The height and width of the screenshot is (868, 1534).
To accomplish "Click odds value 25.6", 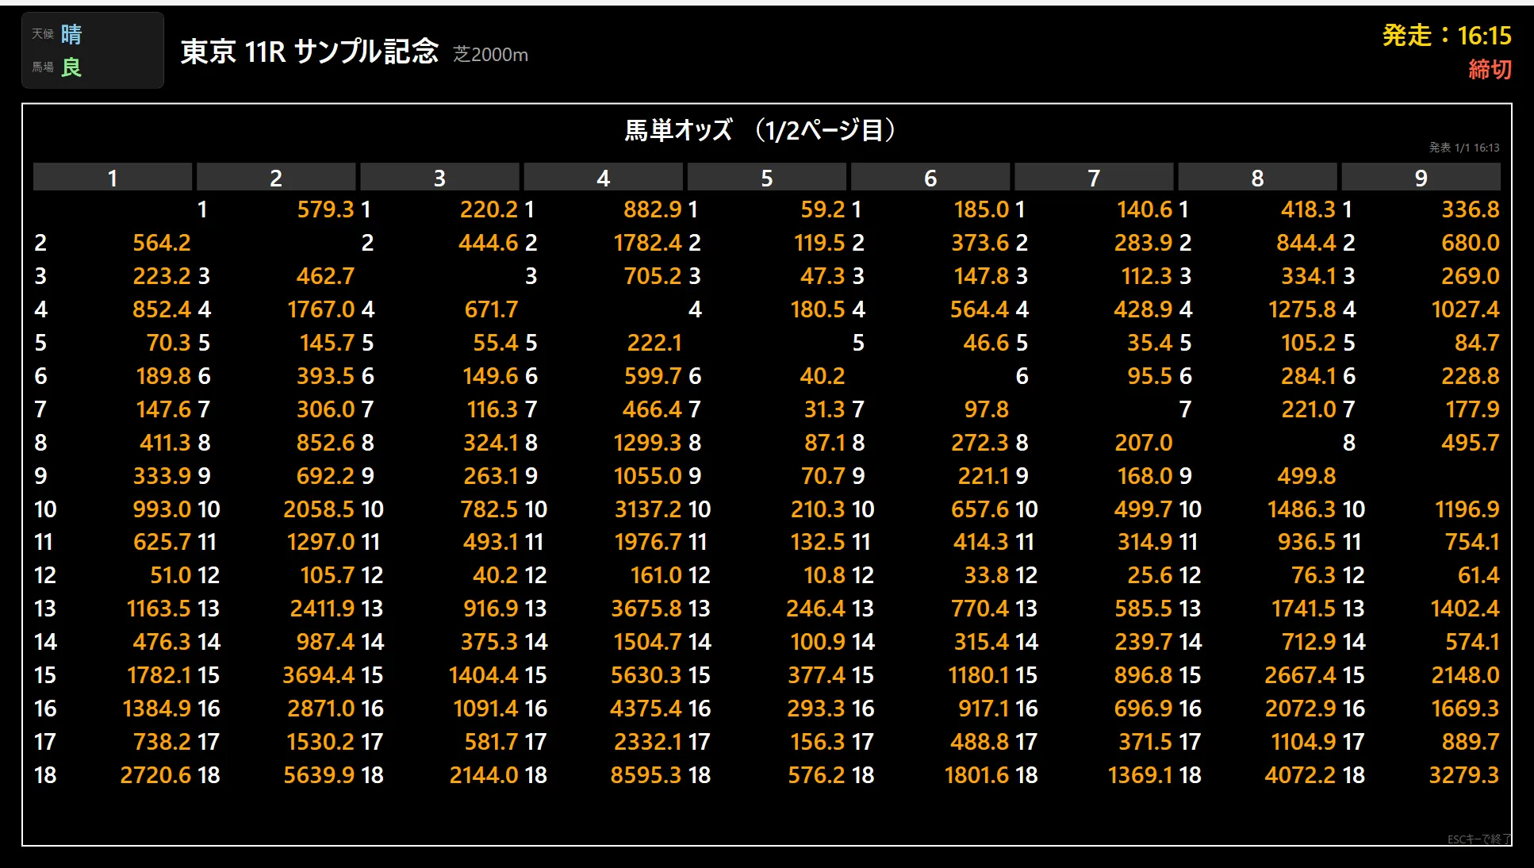I will point(1150,575).
